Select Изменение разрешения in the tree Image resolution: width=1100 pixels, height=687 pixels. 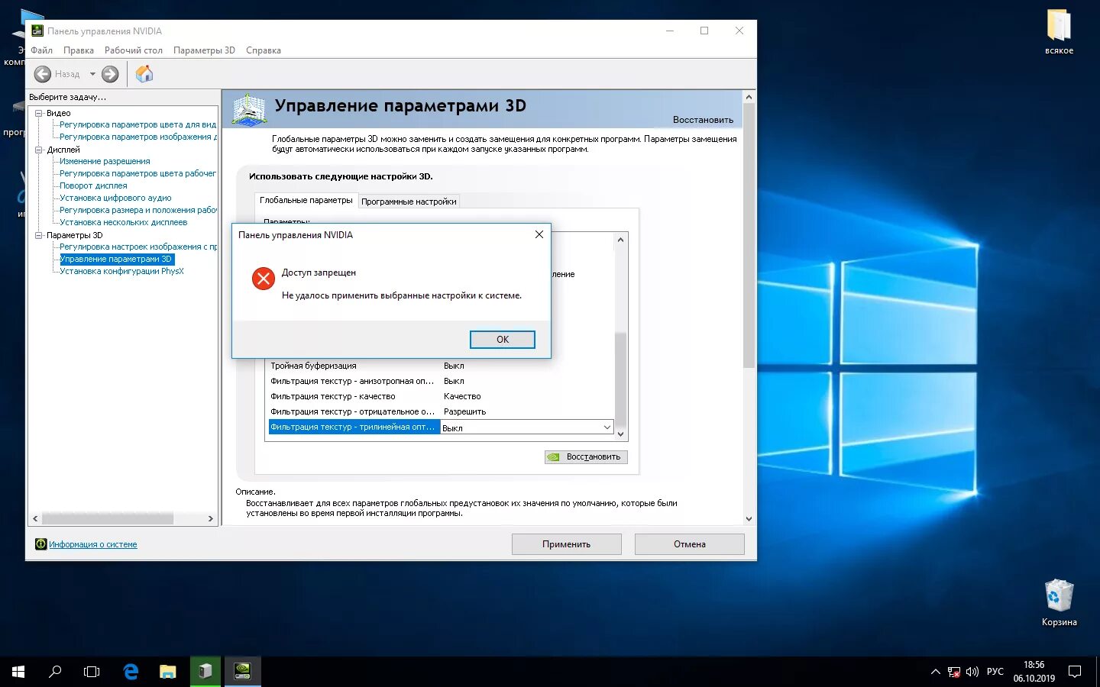pyautogui.click(x=105, y=161)
